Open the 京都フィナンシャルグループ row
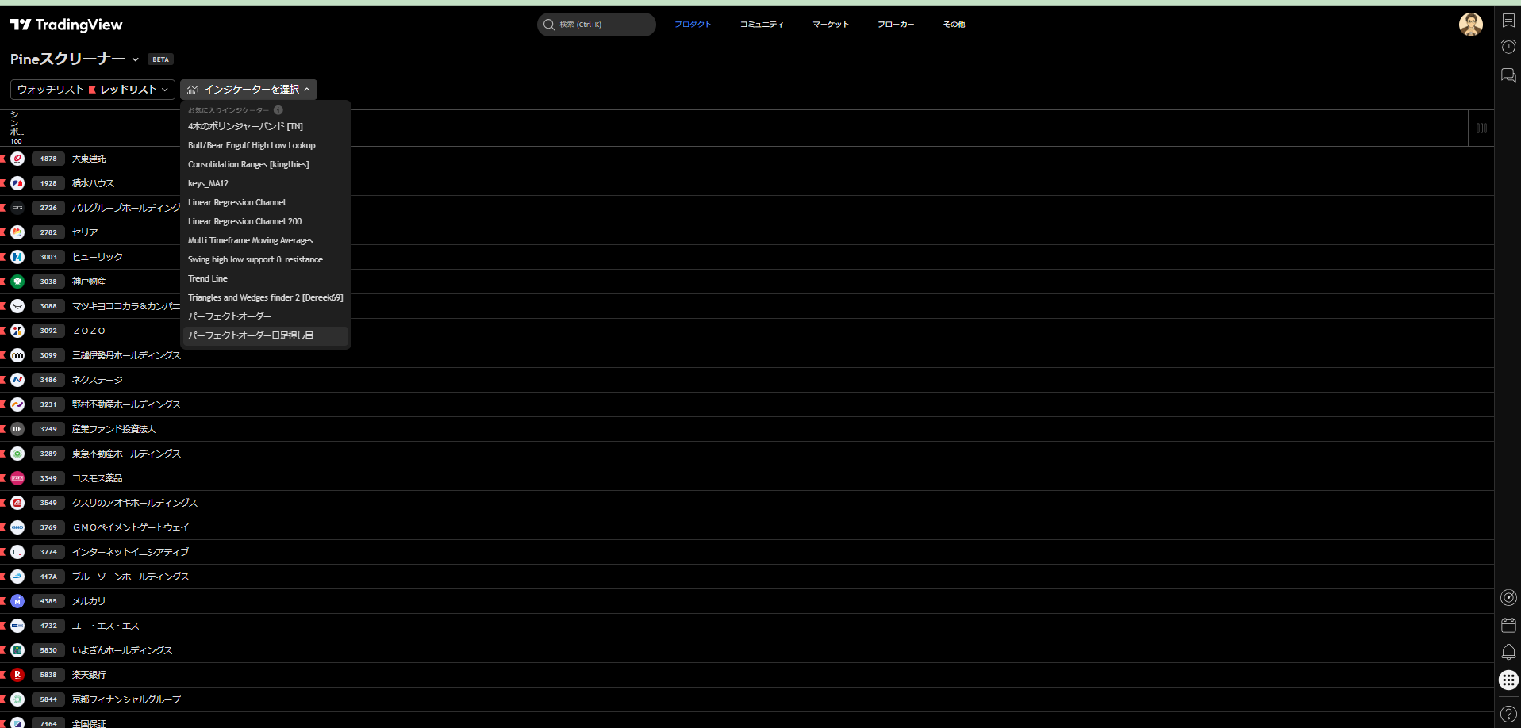 tap(747, 699)
